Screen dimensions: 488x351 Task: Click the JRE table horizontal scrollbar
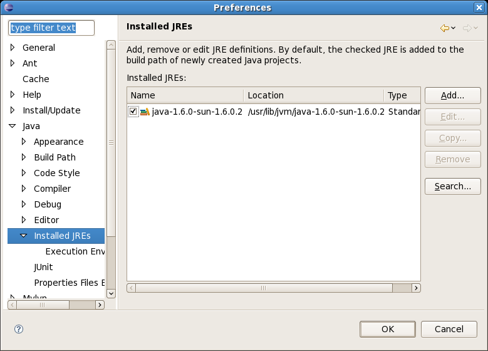[263, 288]
